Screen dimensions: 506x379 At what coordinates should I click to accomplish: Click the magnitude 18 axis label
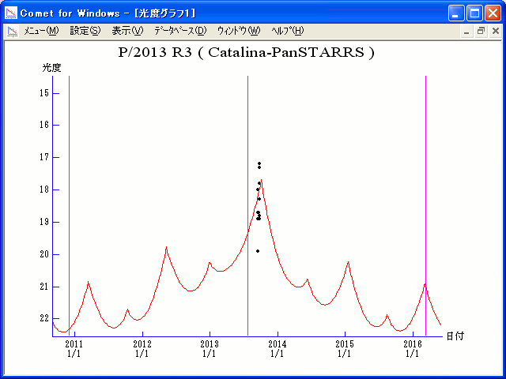pyautogui.click(x=44, y=189)
